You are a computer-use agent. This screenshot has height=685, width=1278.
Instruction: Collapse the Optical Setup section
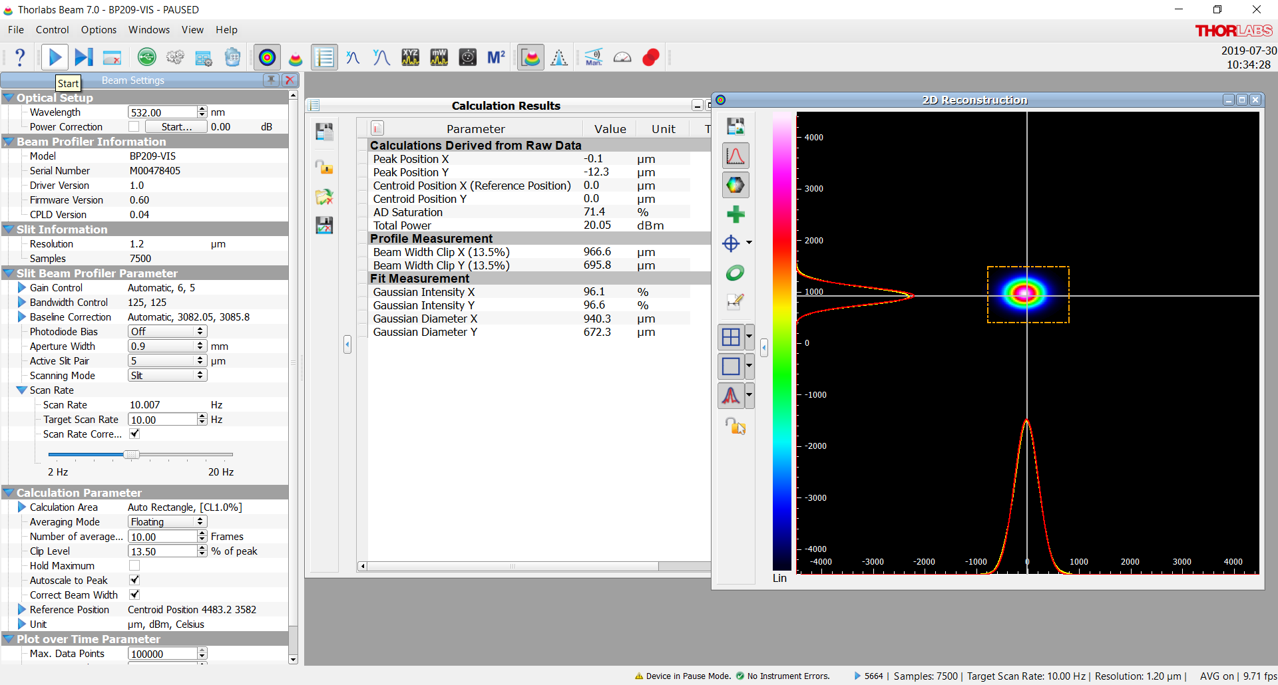coord(9,98)
